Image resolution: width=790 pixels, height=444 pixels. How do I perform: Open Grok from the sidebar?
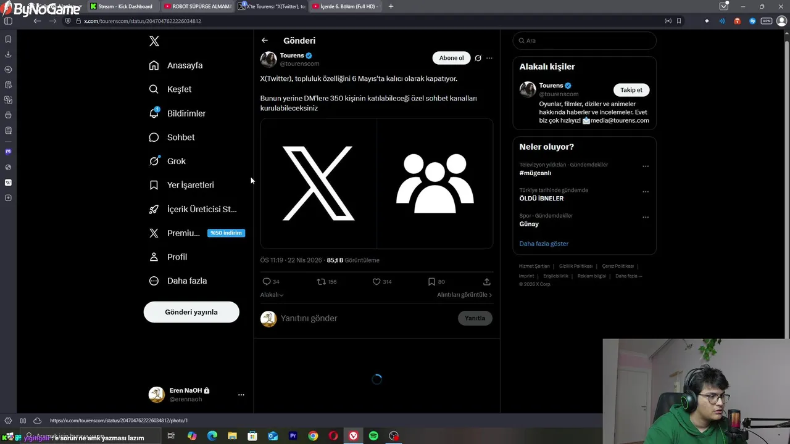(167, 161)
